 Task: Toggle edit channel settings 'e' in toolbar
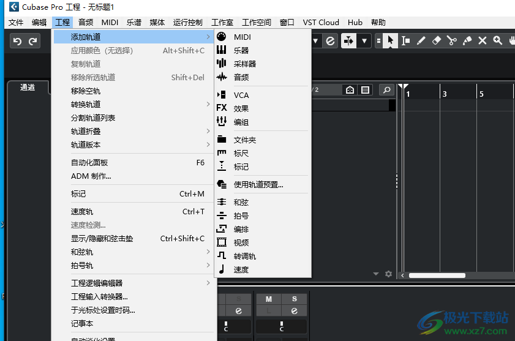[330, 41]
